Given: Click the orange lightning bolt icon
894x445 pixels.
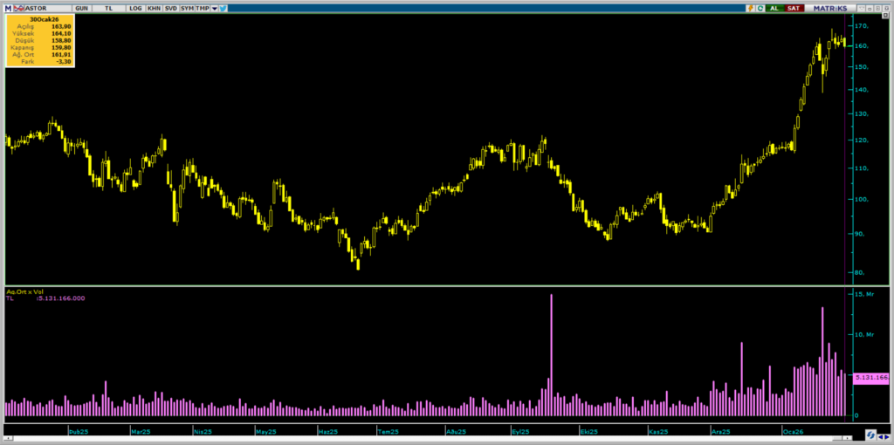Looking at the screenshot, I should tap(749, 8).
